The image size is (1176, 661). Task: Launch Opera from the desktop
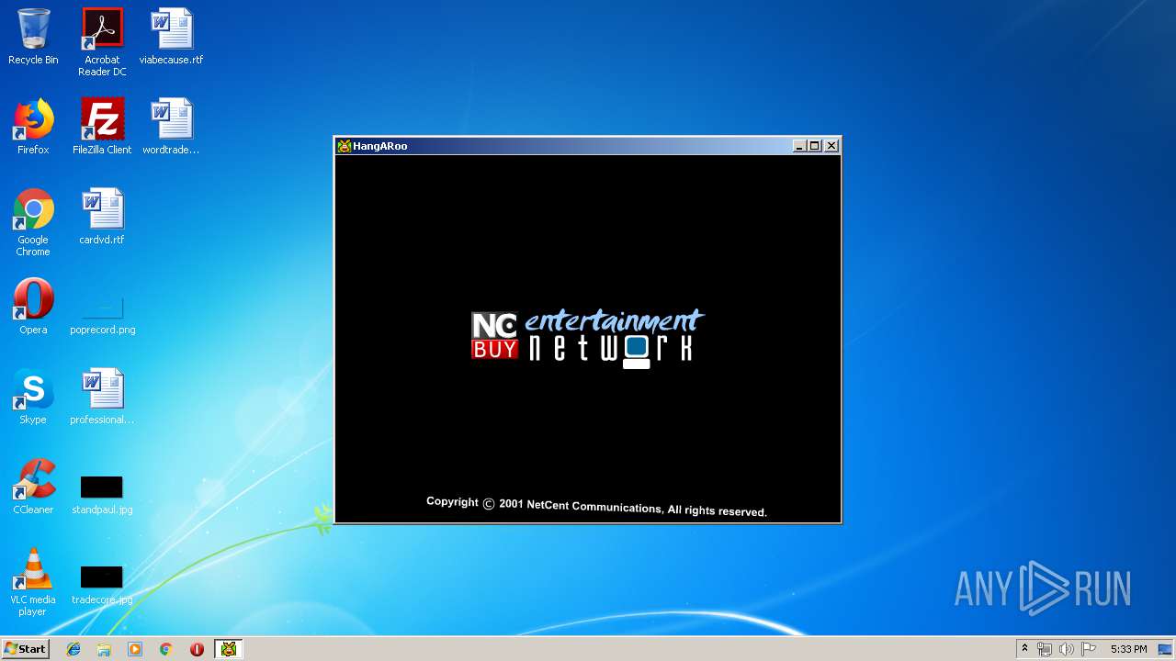[33, 307]
